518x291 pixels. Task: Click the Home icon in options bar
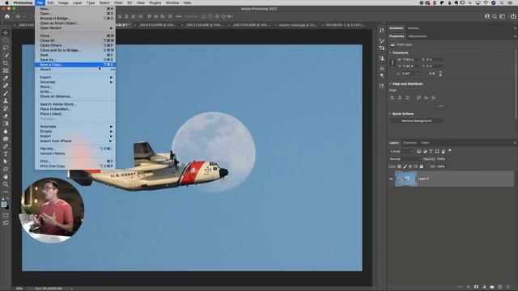tap(7, 16)
